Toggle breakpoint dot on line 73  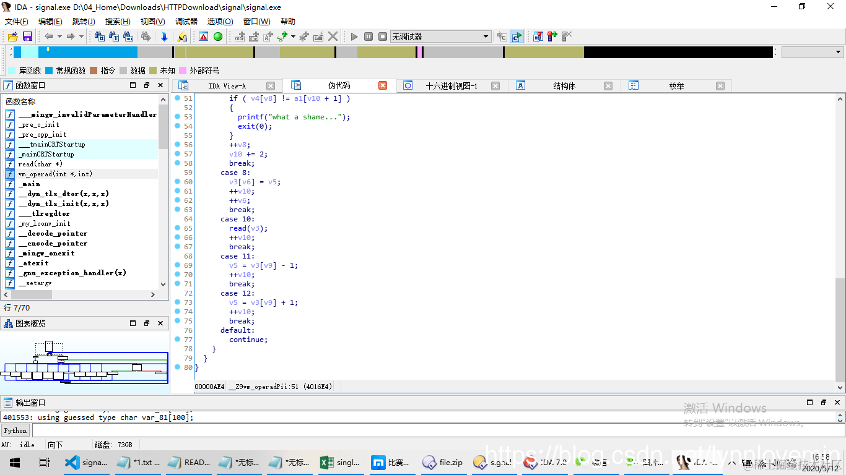177,302
